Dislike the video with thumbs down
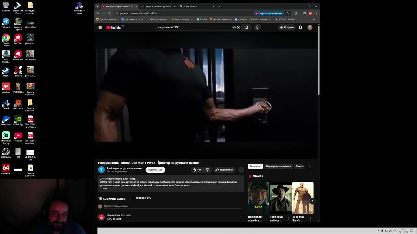The width and height of the screenshot is (417, 234). (208, 170)
